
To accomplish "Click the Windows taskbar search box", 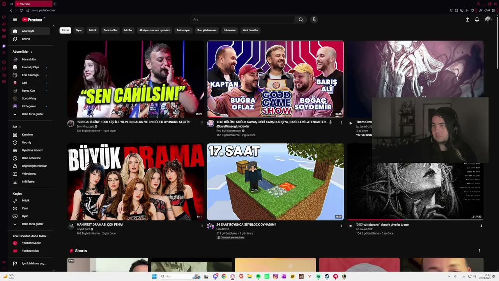I will [179, 276].
